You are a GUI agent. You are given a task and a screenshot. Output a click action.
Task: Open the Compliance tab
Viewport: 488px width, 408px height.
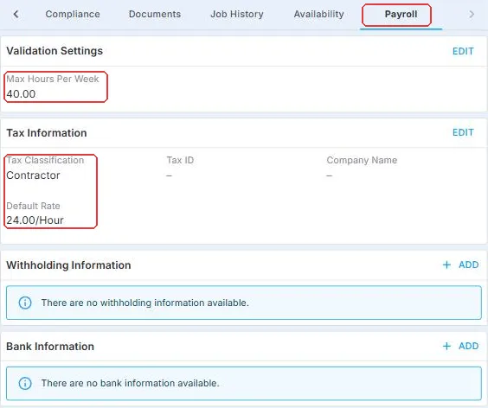73,14
